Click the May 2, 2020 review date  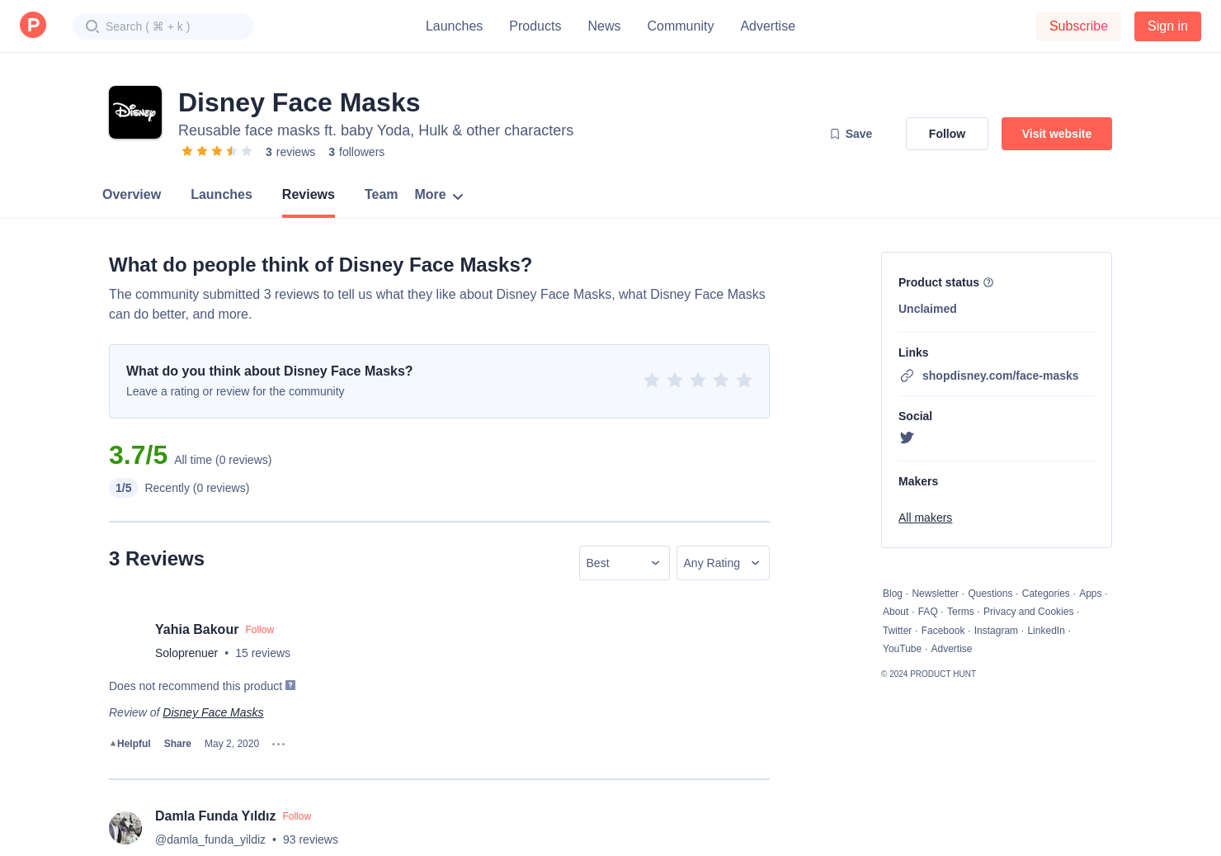pos(232,744)
